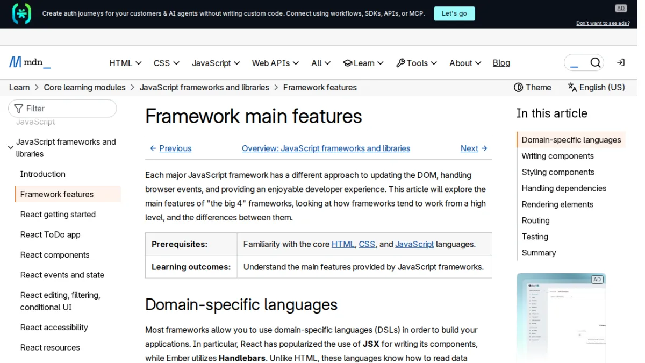
Task: Expand the HTML menu
Action: click(125, 63)
